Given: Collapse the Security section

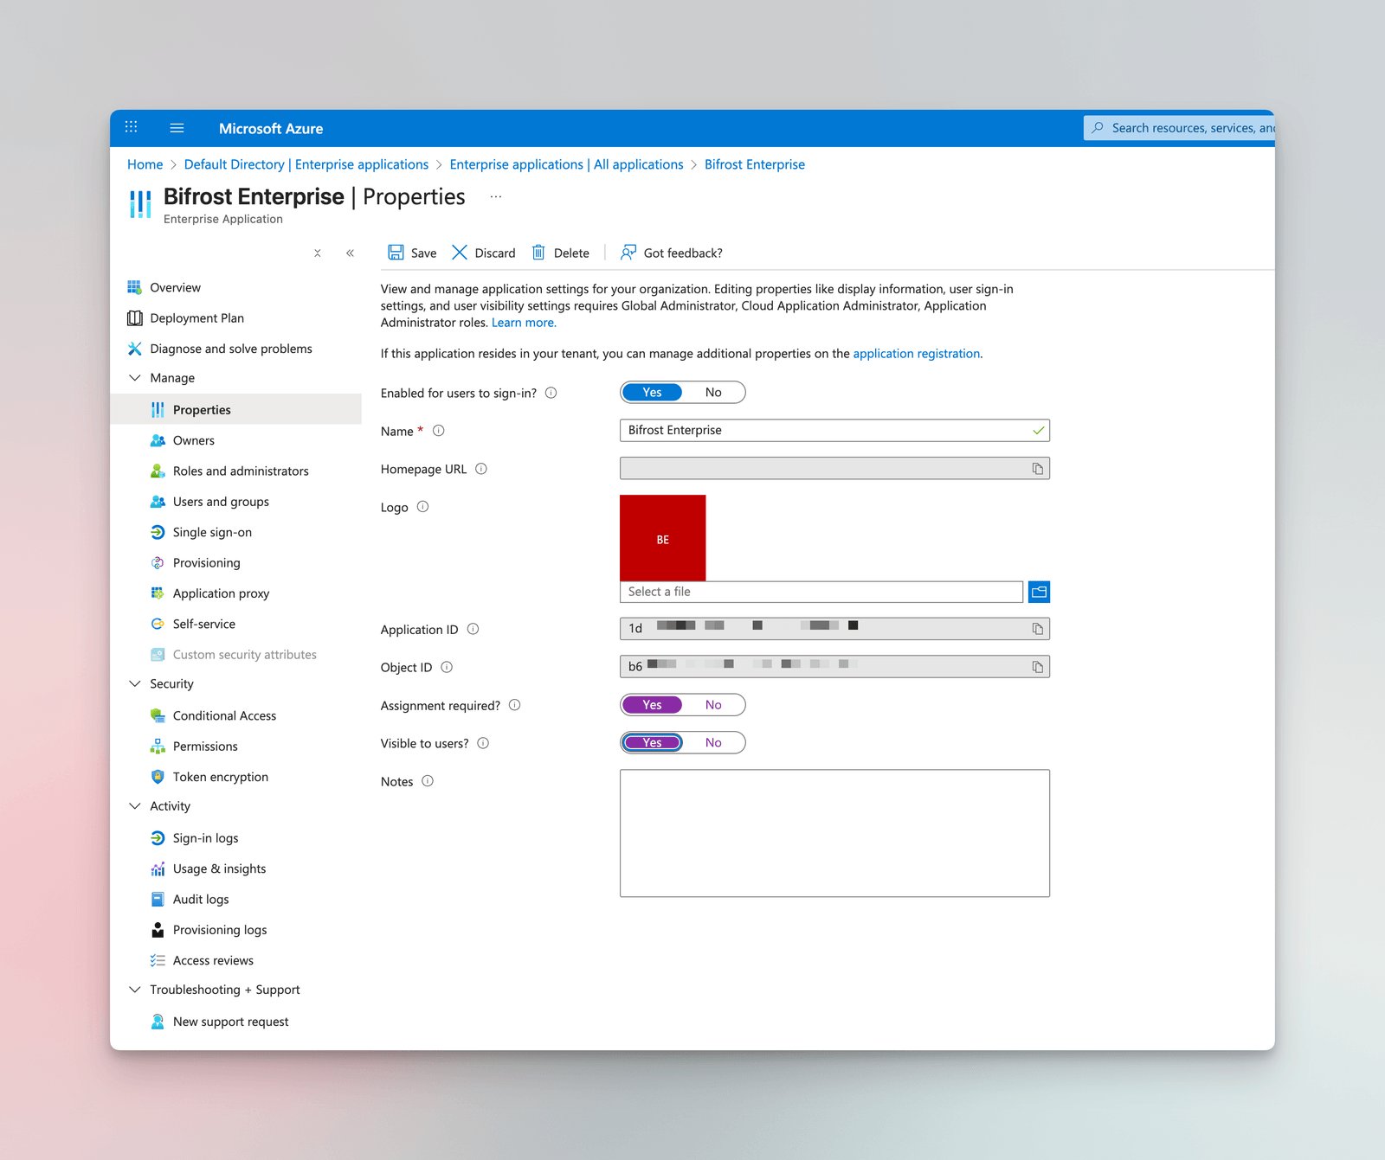Looking at the screenshot, I should tap(134, 683).
